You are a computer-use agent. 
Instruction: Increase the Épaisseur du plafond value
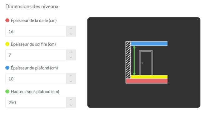coord(71,76)
